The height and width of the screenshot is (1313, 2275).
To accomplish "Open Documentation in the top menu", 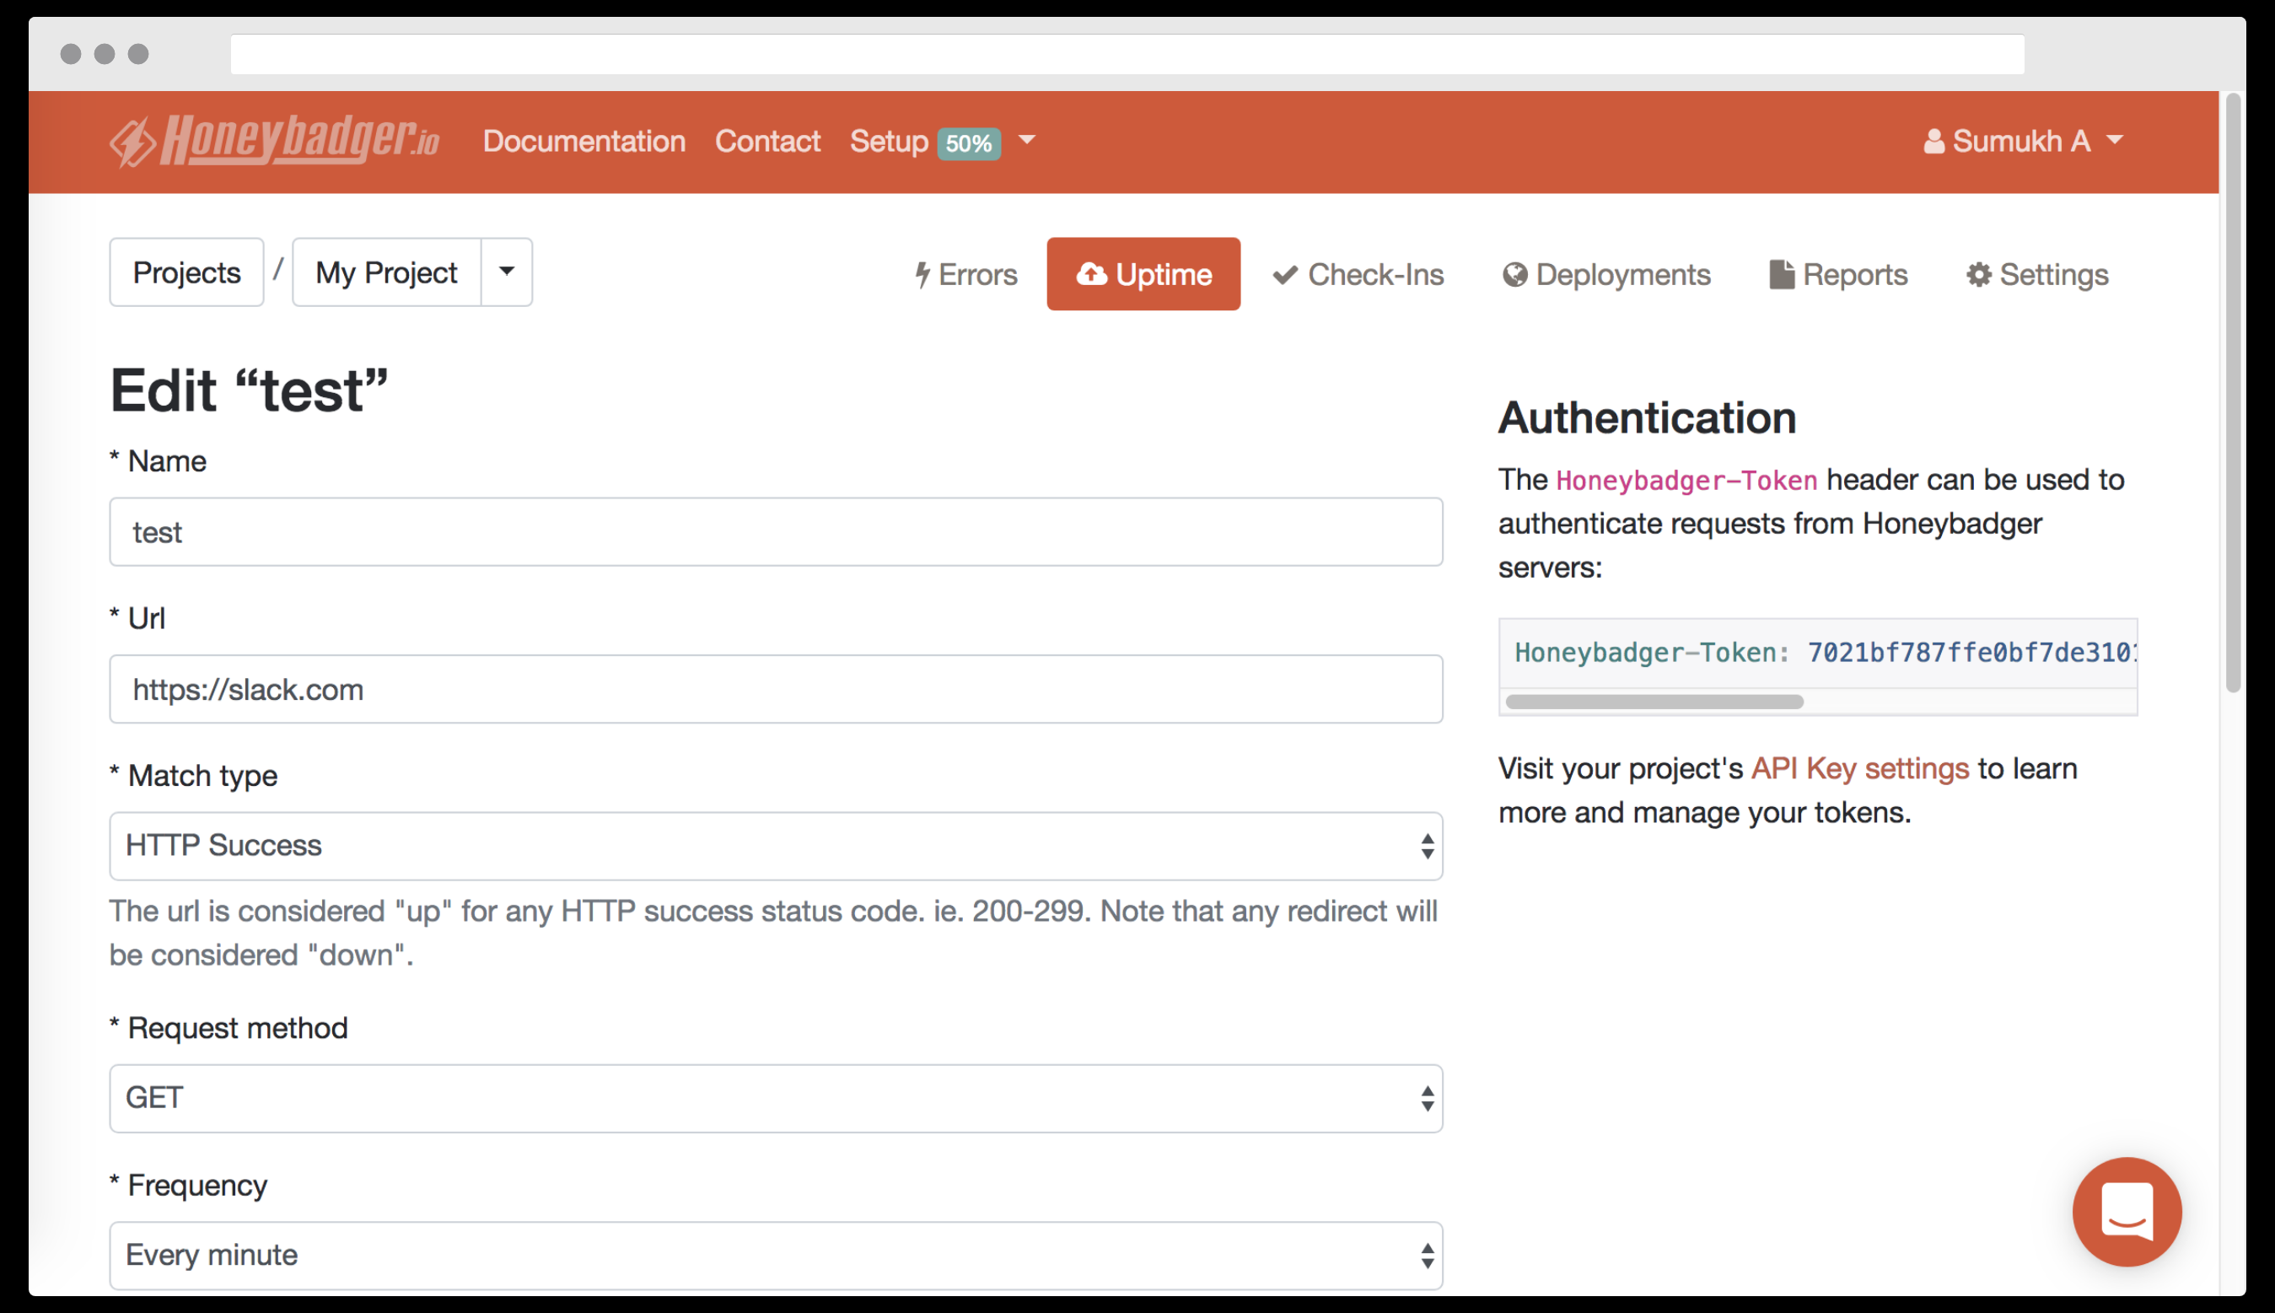I will point(584,141).
